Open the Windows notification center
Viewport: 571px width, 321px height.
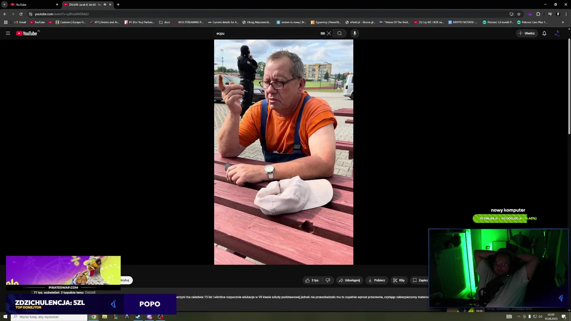(x=563, y=317)
